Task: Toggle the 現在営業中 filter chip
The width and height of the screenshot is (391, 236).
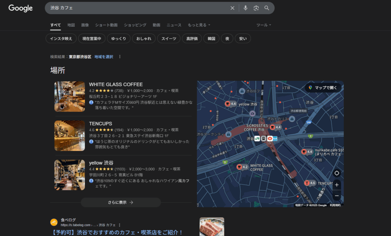Action: [92, 39]
